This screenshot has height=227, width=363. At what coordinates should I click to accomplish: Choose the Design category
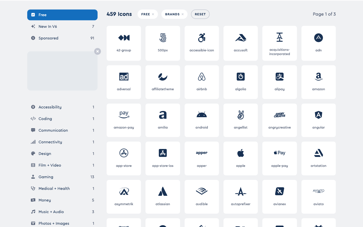coord(62,154)
